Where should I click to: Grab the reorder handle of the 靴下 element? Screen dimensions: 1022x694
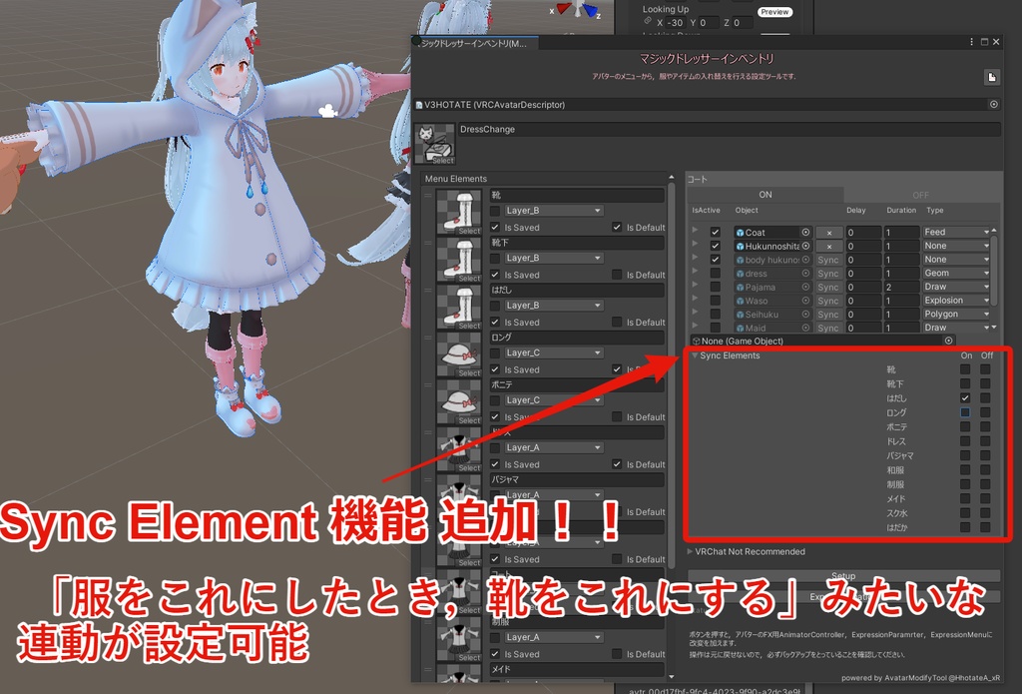428,243
